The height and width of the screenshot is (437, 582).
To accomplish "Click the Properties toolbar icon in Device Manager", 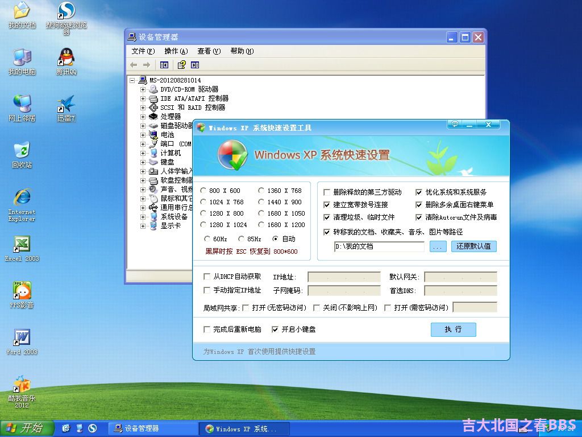I will 181,65.
